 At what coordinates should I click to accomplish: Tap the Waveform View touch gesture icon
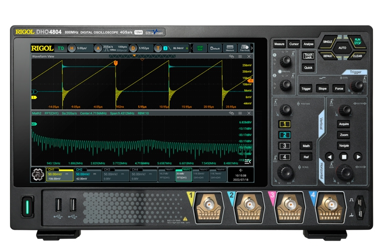(x=231, y=57)
